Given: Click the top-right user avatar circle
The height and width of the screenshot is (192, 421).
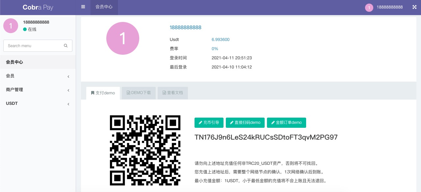Looking at the screenshot, I should click(369, 8).
